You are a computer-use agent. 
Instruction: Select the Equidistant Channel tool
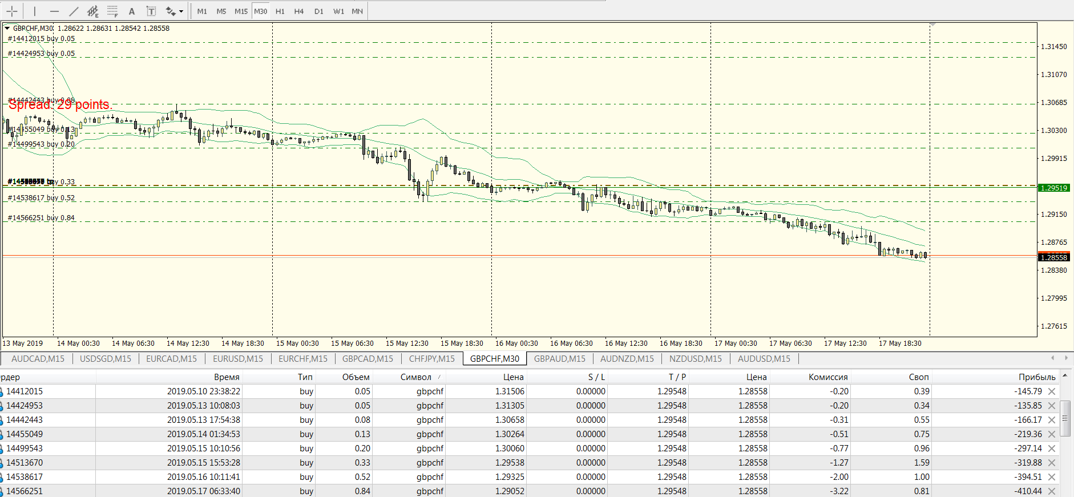click(93, 11)
